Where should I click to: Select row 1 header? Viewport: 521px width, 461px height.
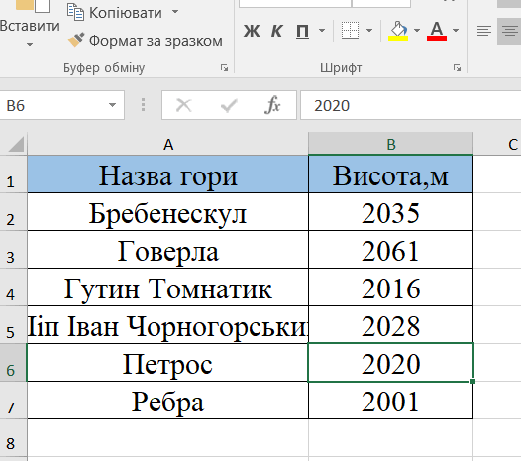[x=13, y=174]
